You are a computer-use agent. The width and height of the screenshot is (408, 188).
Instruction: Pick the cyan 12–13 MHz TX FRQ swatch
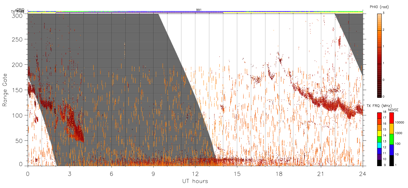tap(379, 145)
